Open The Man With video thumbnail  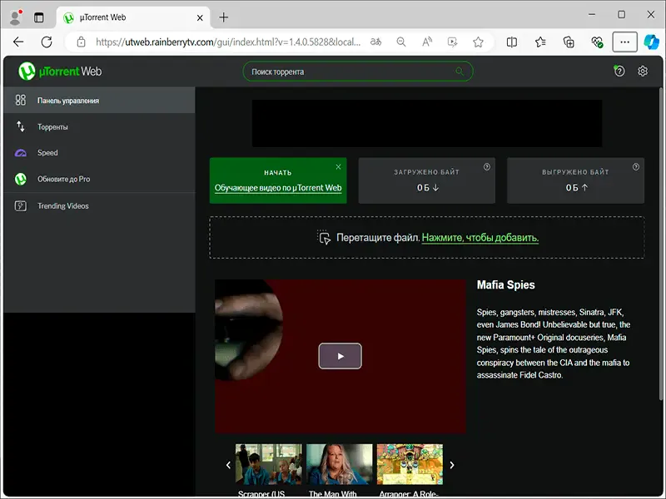[340, 464]
